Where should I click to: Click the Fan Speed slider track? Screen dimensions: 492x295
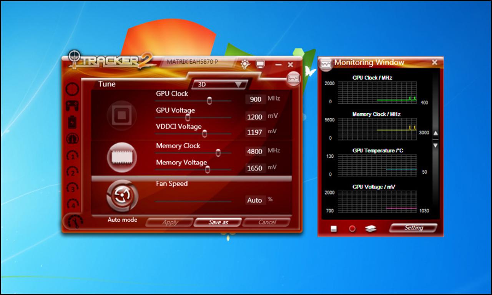click(193, 201)
